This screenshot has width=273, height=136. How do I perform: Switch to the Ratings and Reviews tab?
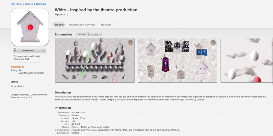tap(82, 25)
